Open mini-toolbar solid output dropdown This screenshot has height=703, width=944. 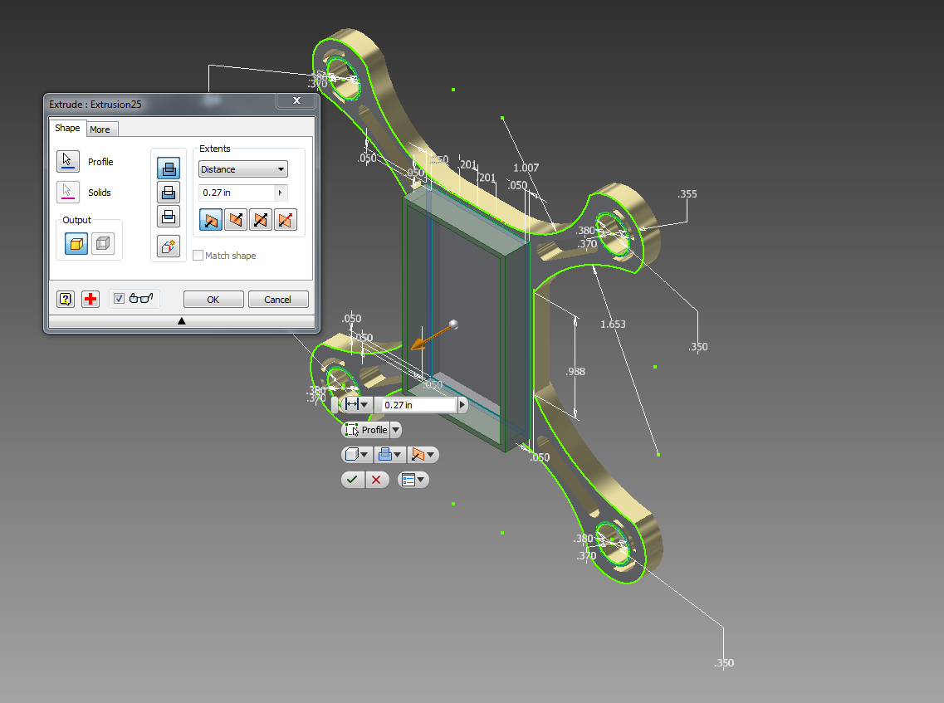coord(357,455)
